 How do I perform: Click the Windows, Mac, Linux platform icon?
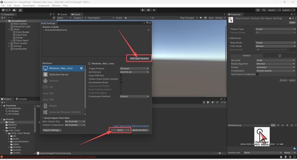pos(45,68)
